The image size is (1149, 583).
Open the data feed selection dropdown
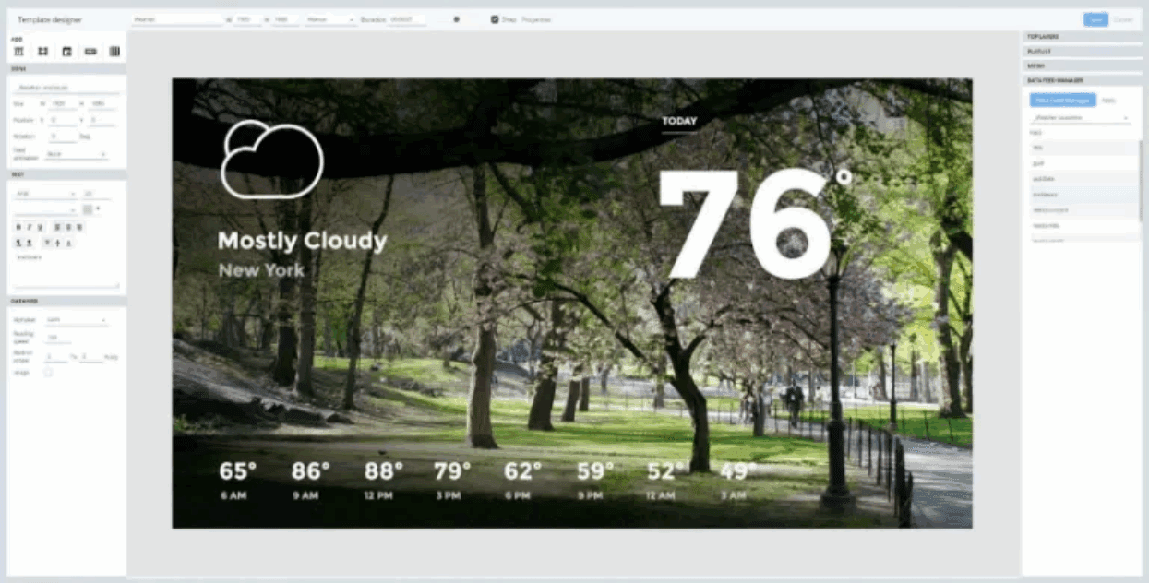tap(1080, 118)
